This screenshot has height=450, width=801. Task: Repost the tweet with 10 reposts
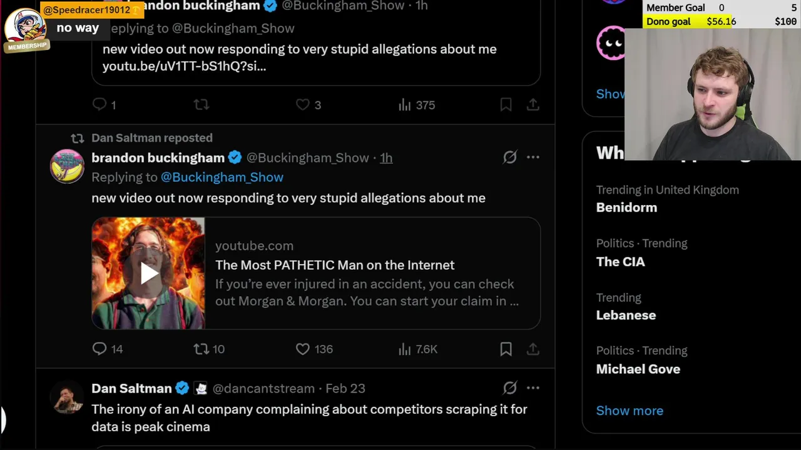coord(201,349)
